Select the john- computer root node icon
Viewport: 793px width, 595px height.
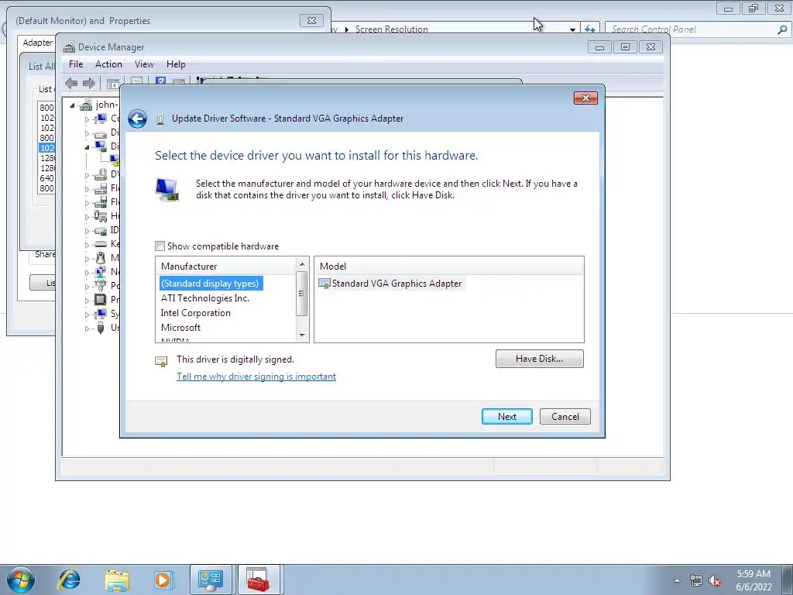click(87, 105)
